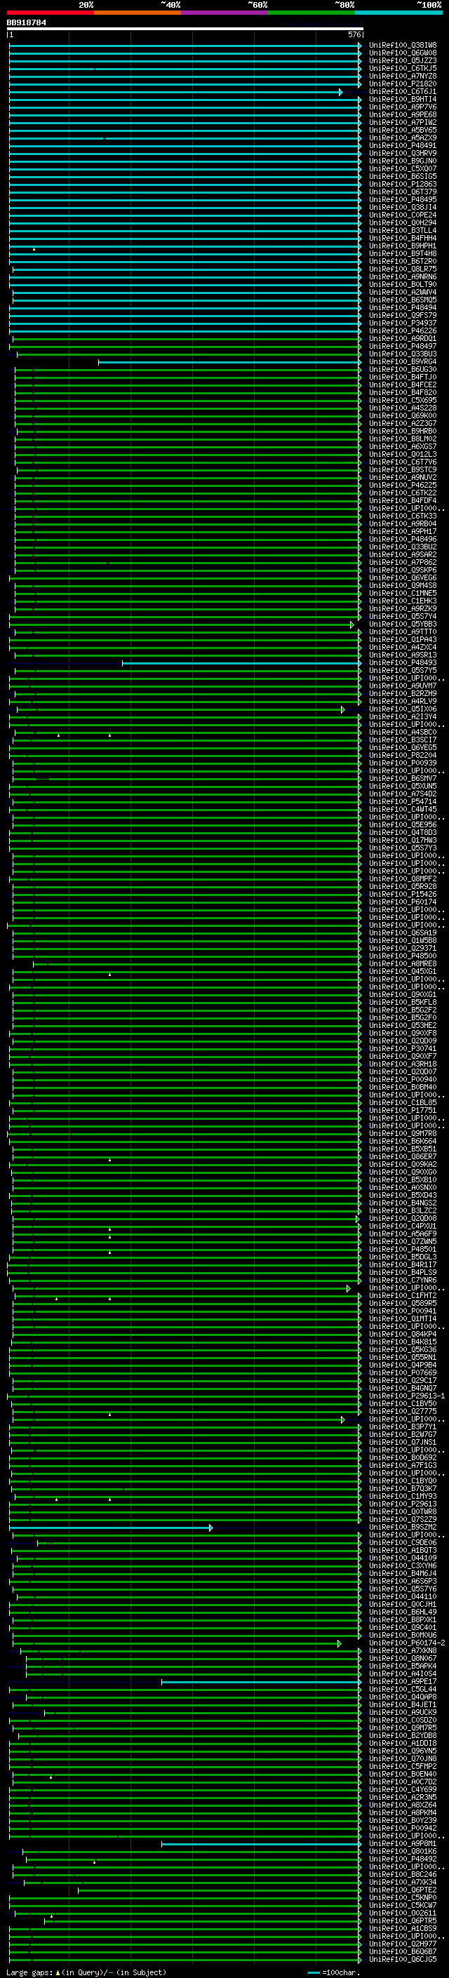The width and height of the screenshot is (449, 1978).
Task: Select hit label UniRef100_P82204
Action: click(x=403, y=756)
